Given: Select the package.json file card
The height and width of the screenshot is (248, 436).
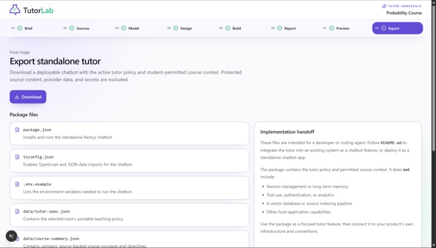Looking at the screenshot, I should pos(129,133).
